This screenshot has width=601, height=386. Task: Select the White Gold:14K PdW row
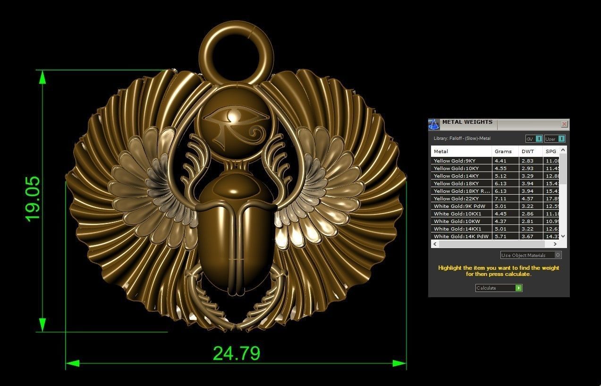tap(495, 236)
